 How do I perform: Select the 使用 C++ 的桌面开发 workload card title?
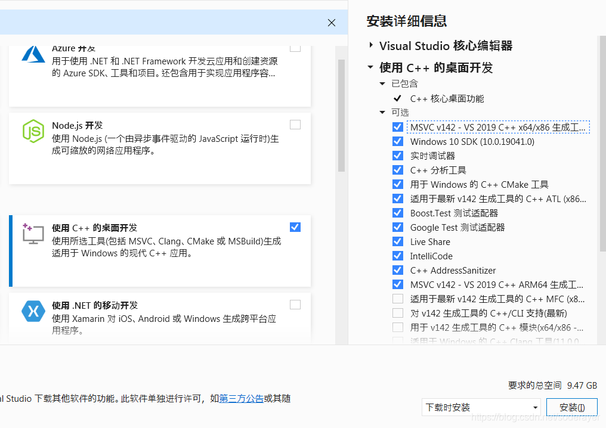click(x=95, y=228)
